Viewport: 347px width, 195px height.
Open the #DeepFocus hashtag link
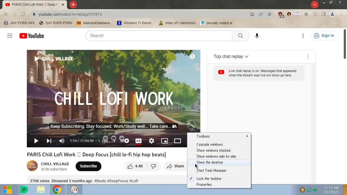(118, 181)
